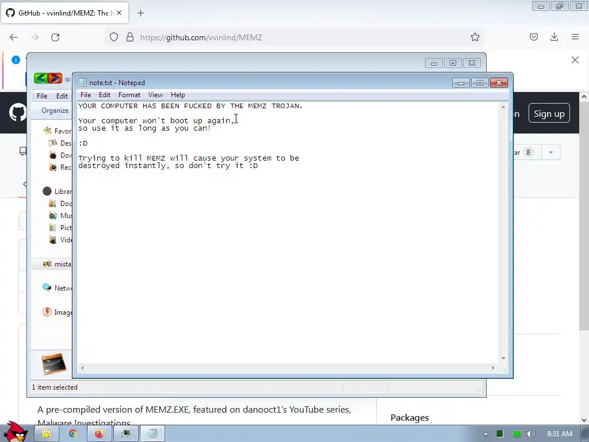
Task: Click the padlock site information icon
Action: tap(130, 37)
